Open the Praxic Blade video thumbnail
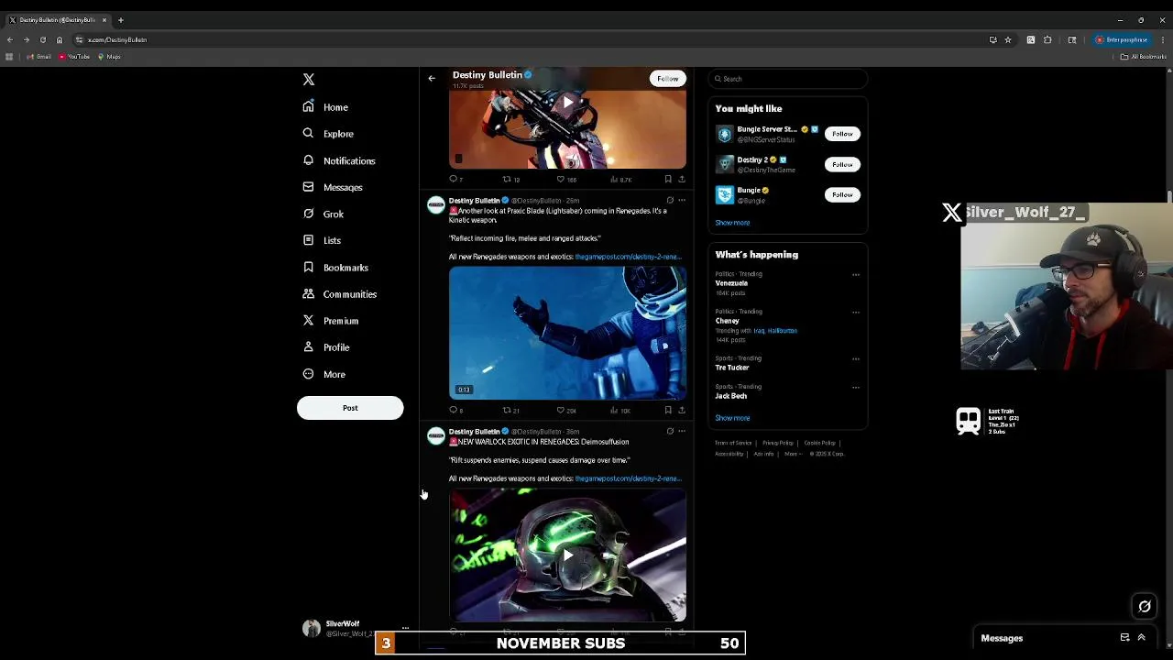 coord(567,333)
